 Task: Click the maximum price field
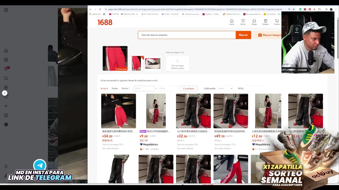point(168,88)
